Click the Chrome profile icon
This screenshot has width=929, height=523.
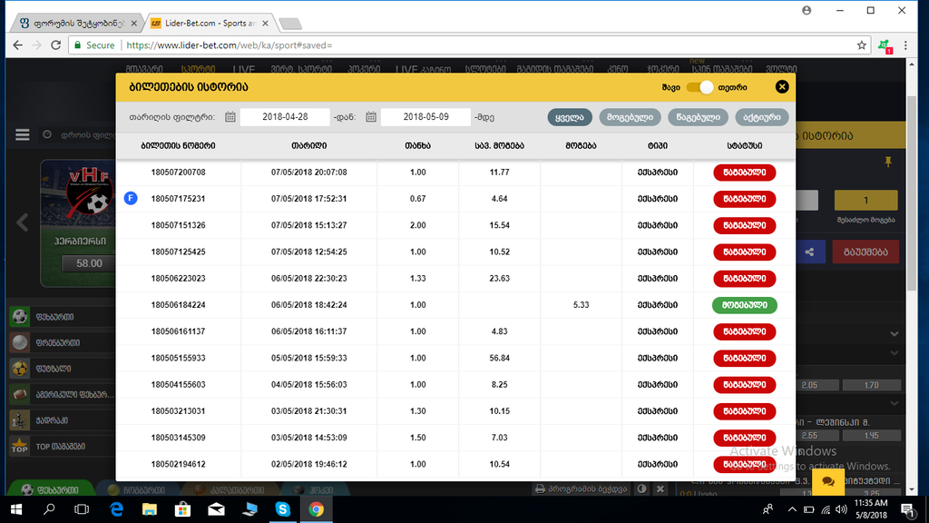807,10
